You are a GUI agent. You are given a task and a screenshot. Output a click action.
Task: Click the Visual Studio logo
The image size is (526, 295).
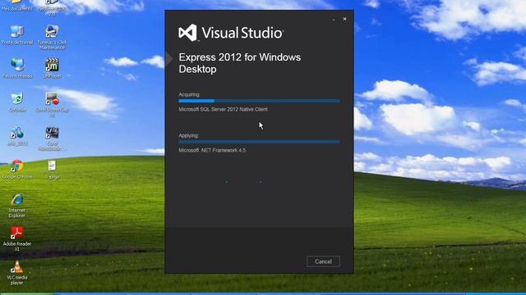coord(231,33)
